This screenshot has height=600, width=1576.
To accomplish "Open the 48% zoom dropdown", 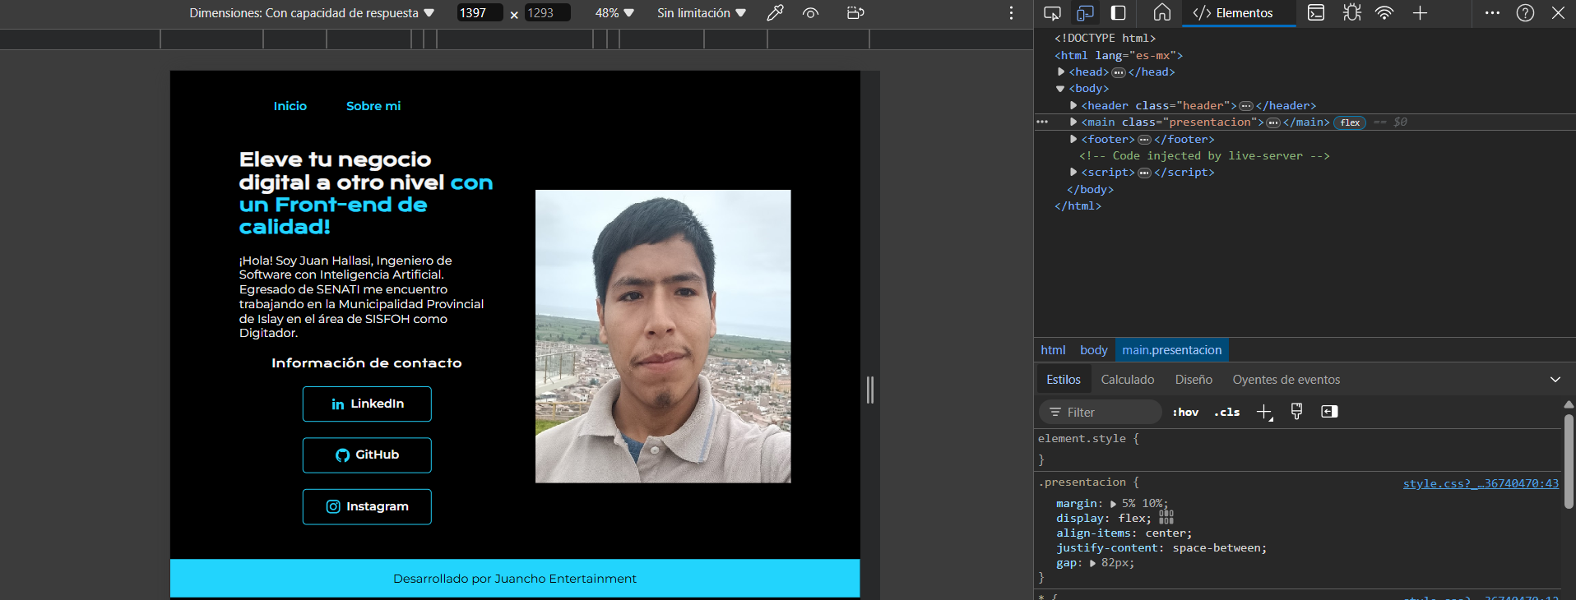I will click(x=614, y=13).
